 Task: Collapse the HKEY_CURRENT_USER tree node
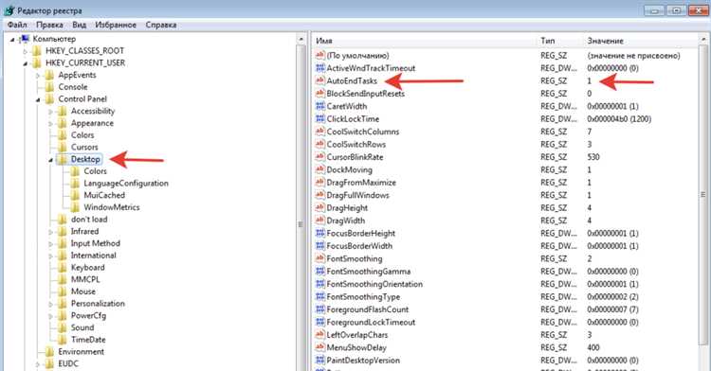point(26,63)
